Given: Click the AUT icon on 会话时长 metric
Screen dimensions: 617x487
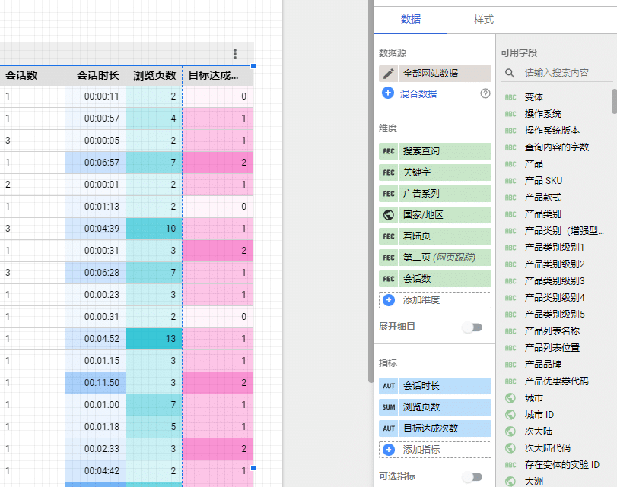Looking at the screenshot, I should pos(389,386).
